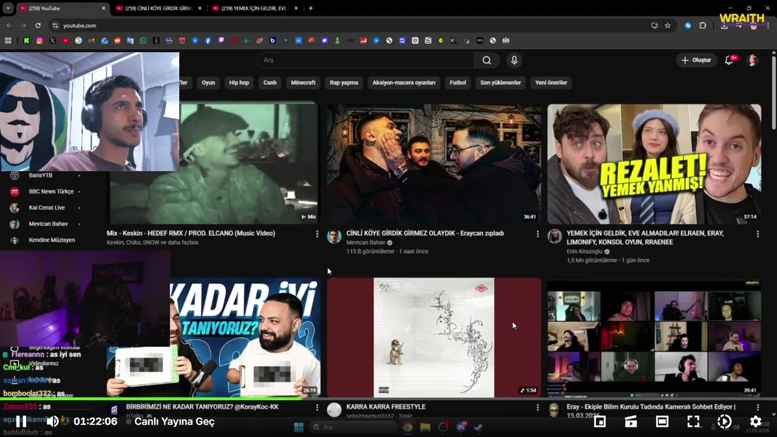Image resolution: width=777 pixels, height=437 pixels.
Task: Open options menu for BİRBİRİMİZİ NE KADAR TANIYORUZ video
Action: [x=317, y=407]
